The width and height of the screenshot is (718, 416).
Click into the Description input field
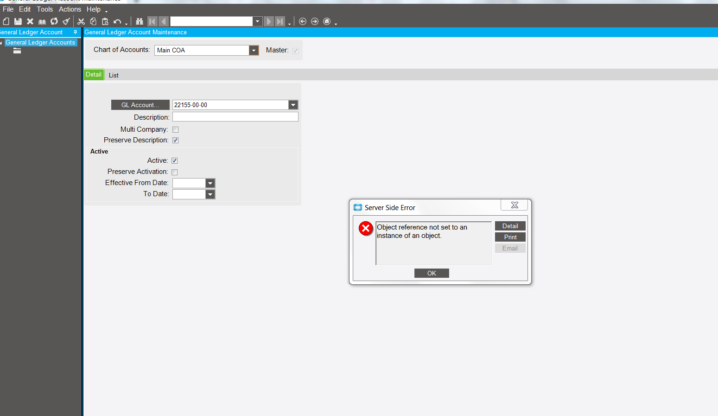coord(235,117)
